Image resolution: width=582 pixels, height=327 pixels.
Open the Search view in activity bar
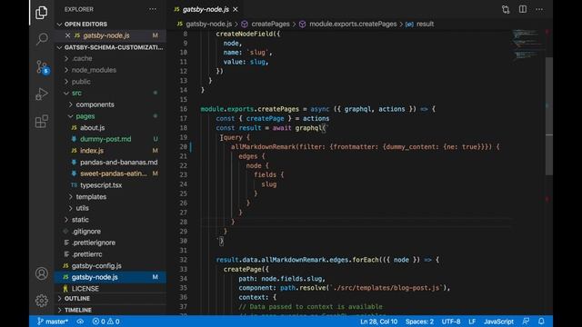(x=42, y=38)
